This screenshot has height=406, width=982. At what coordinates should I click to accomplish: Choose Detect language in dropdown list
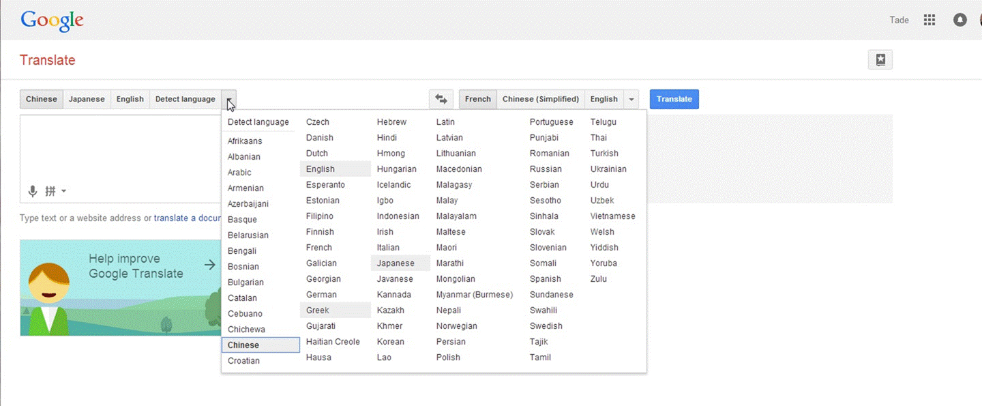[x=258, y=122]
